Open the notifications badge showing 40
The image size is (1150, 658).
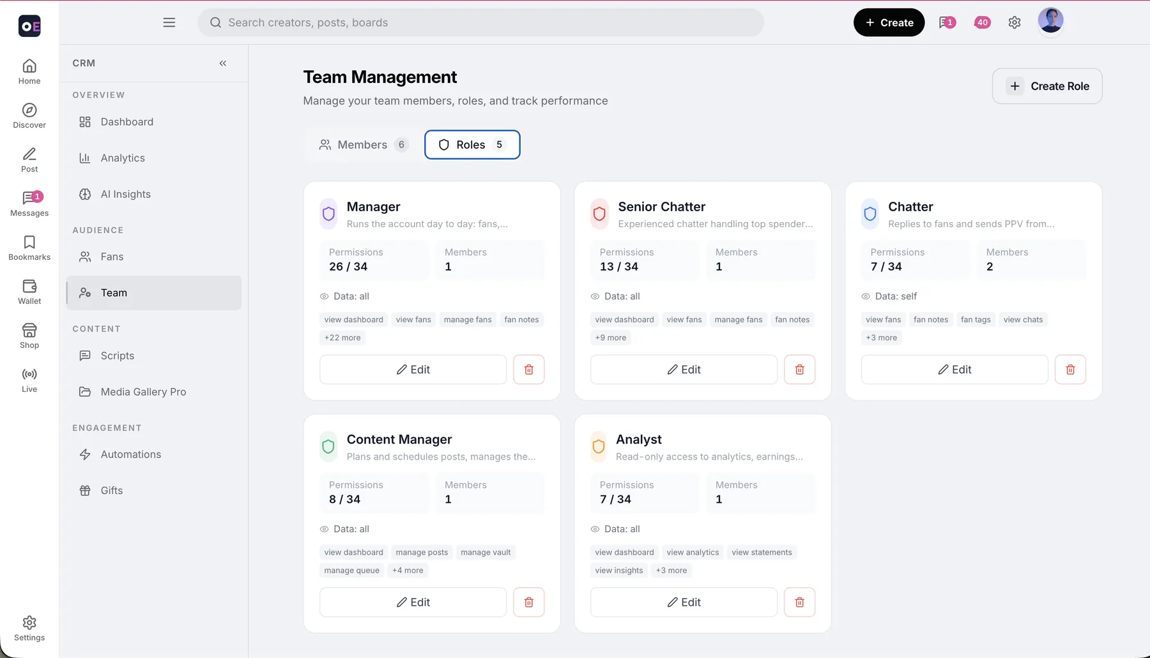(982, 22)
